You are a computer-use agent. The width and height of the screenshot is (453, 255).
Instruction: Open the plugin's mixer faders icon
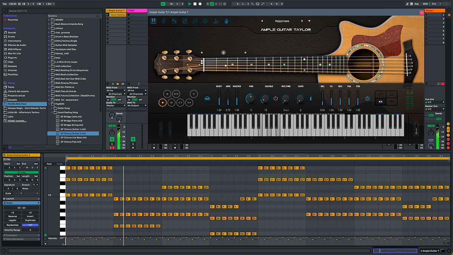click(195, 21)
